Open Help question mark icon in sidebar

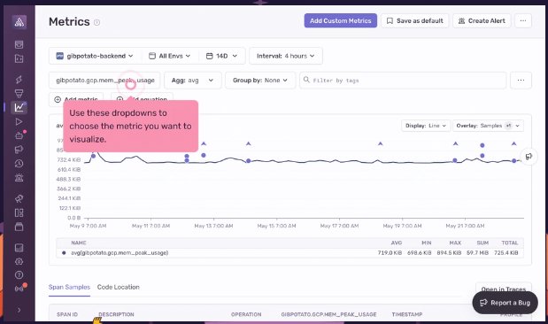coord(19,275)
